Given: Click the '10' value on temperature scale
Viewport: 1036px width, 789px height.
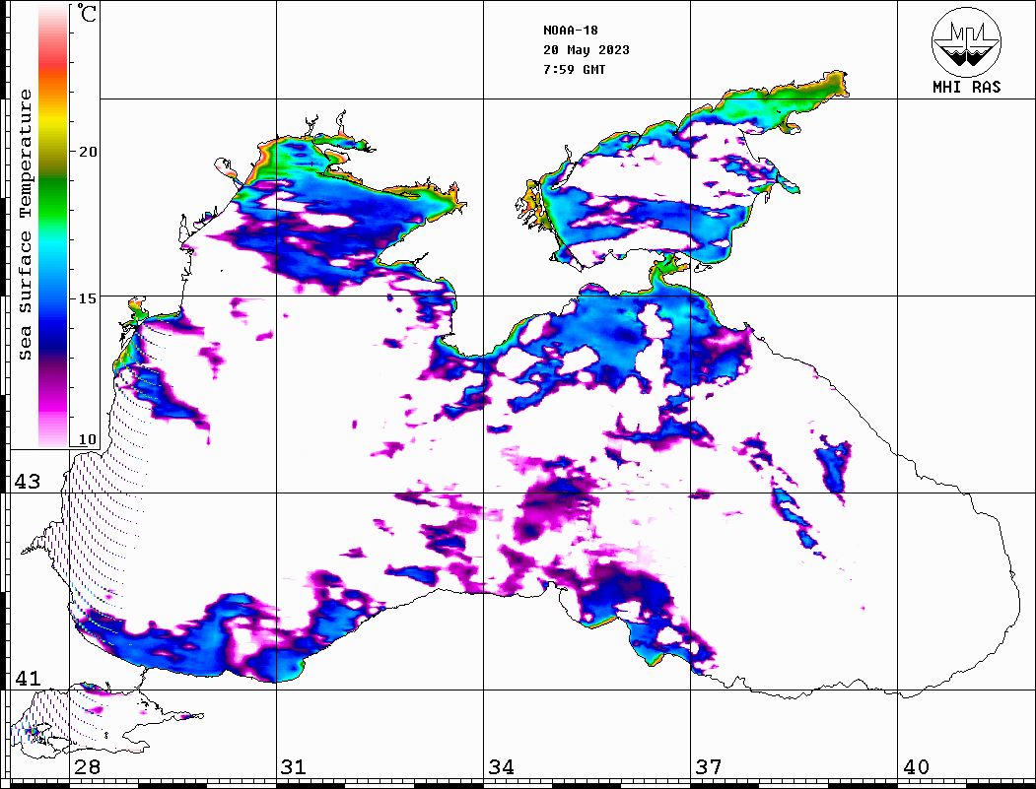Looking at the screenshot, I should [88, 439].
